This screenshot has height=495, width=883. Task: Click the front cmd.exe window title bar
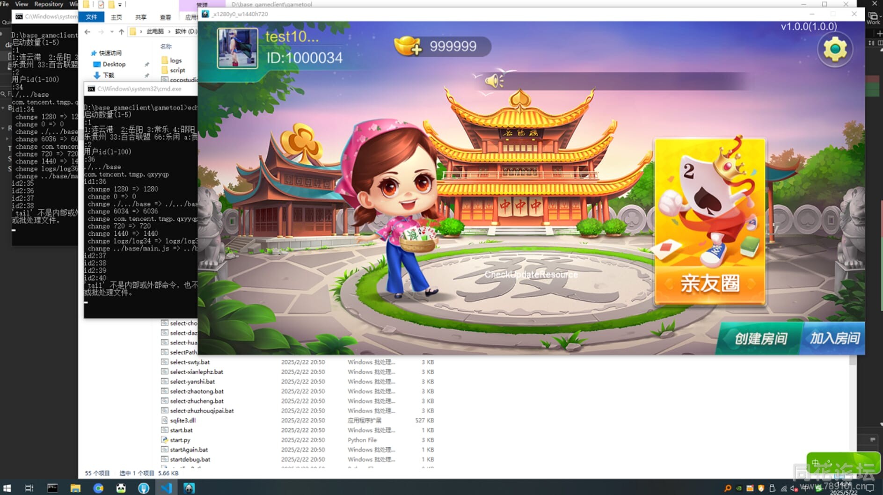click(140, 89)
